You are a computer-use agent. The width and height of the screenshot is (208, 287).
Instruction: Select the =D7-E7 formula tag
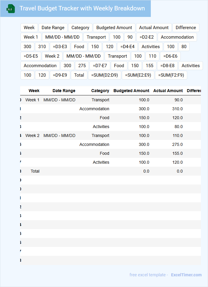pyautogui.click(x=100, y=66)
